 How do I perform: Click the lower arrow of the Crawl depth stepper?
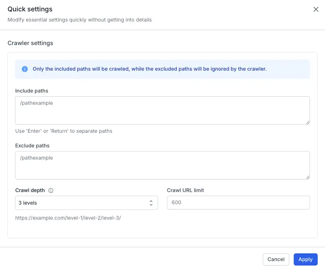(x=152, y=205)
